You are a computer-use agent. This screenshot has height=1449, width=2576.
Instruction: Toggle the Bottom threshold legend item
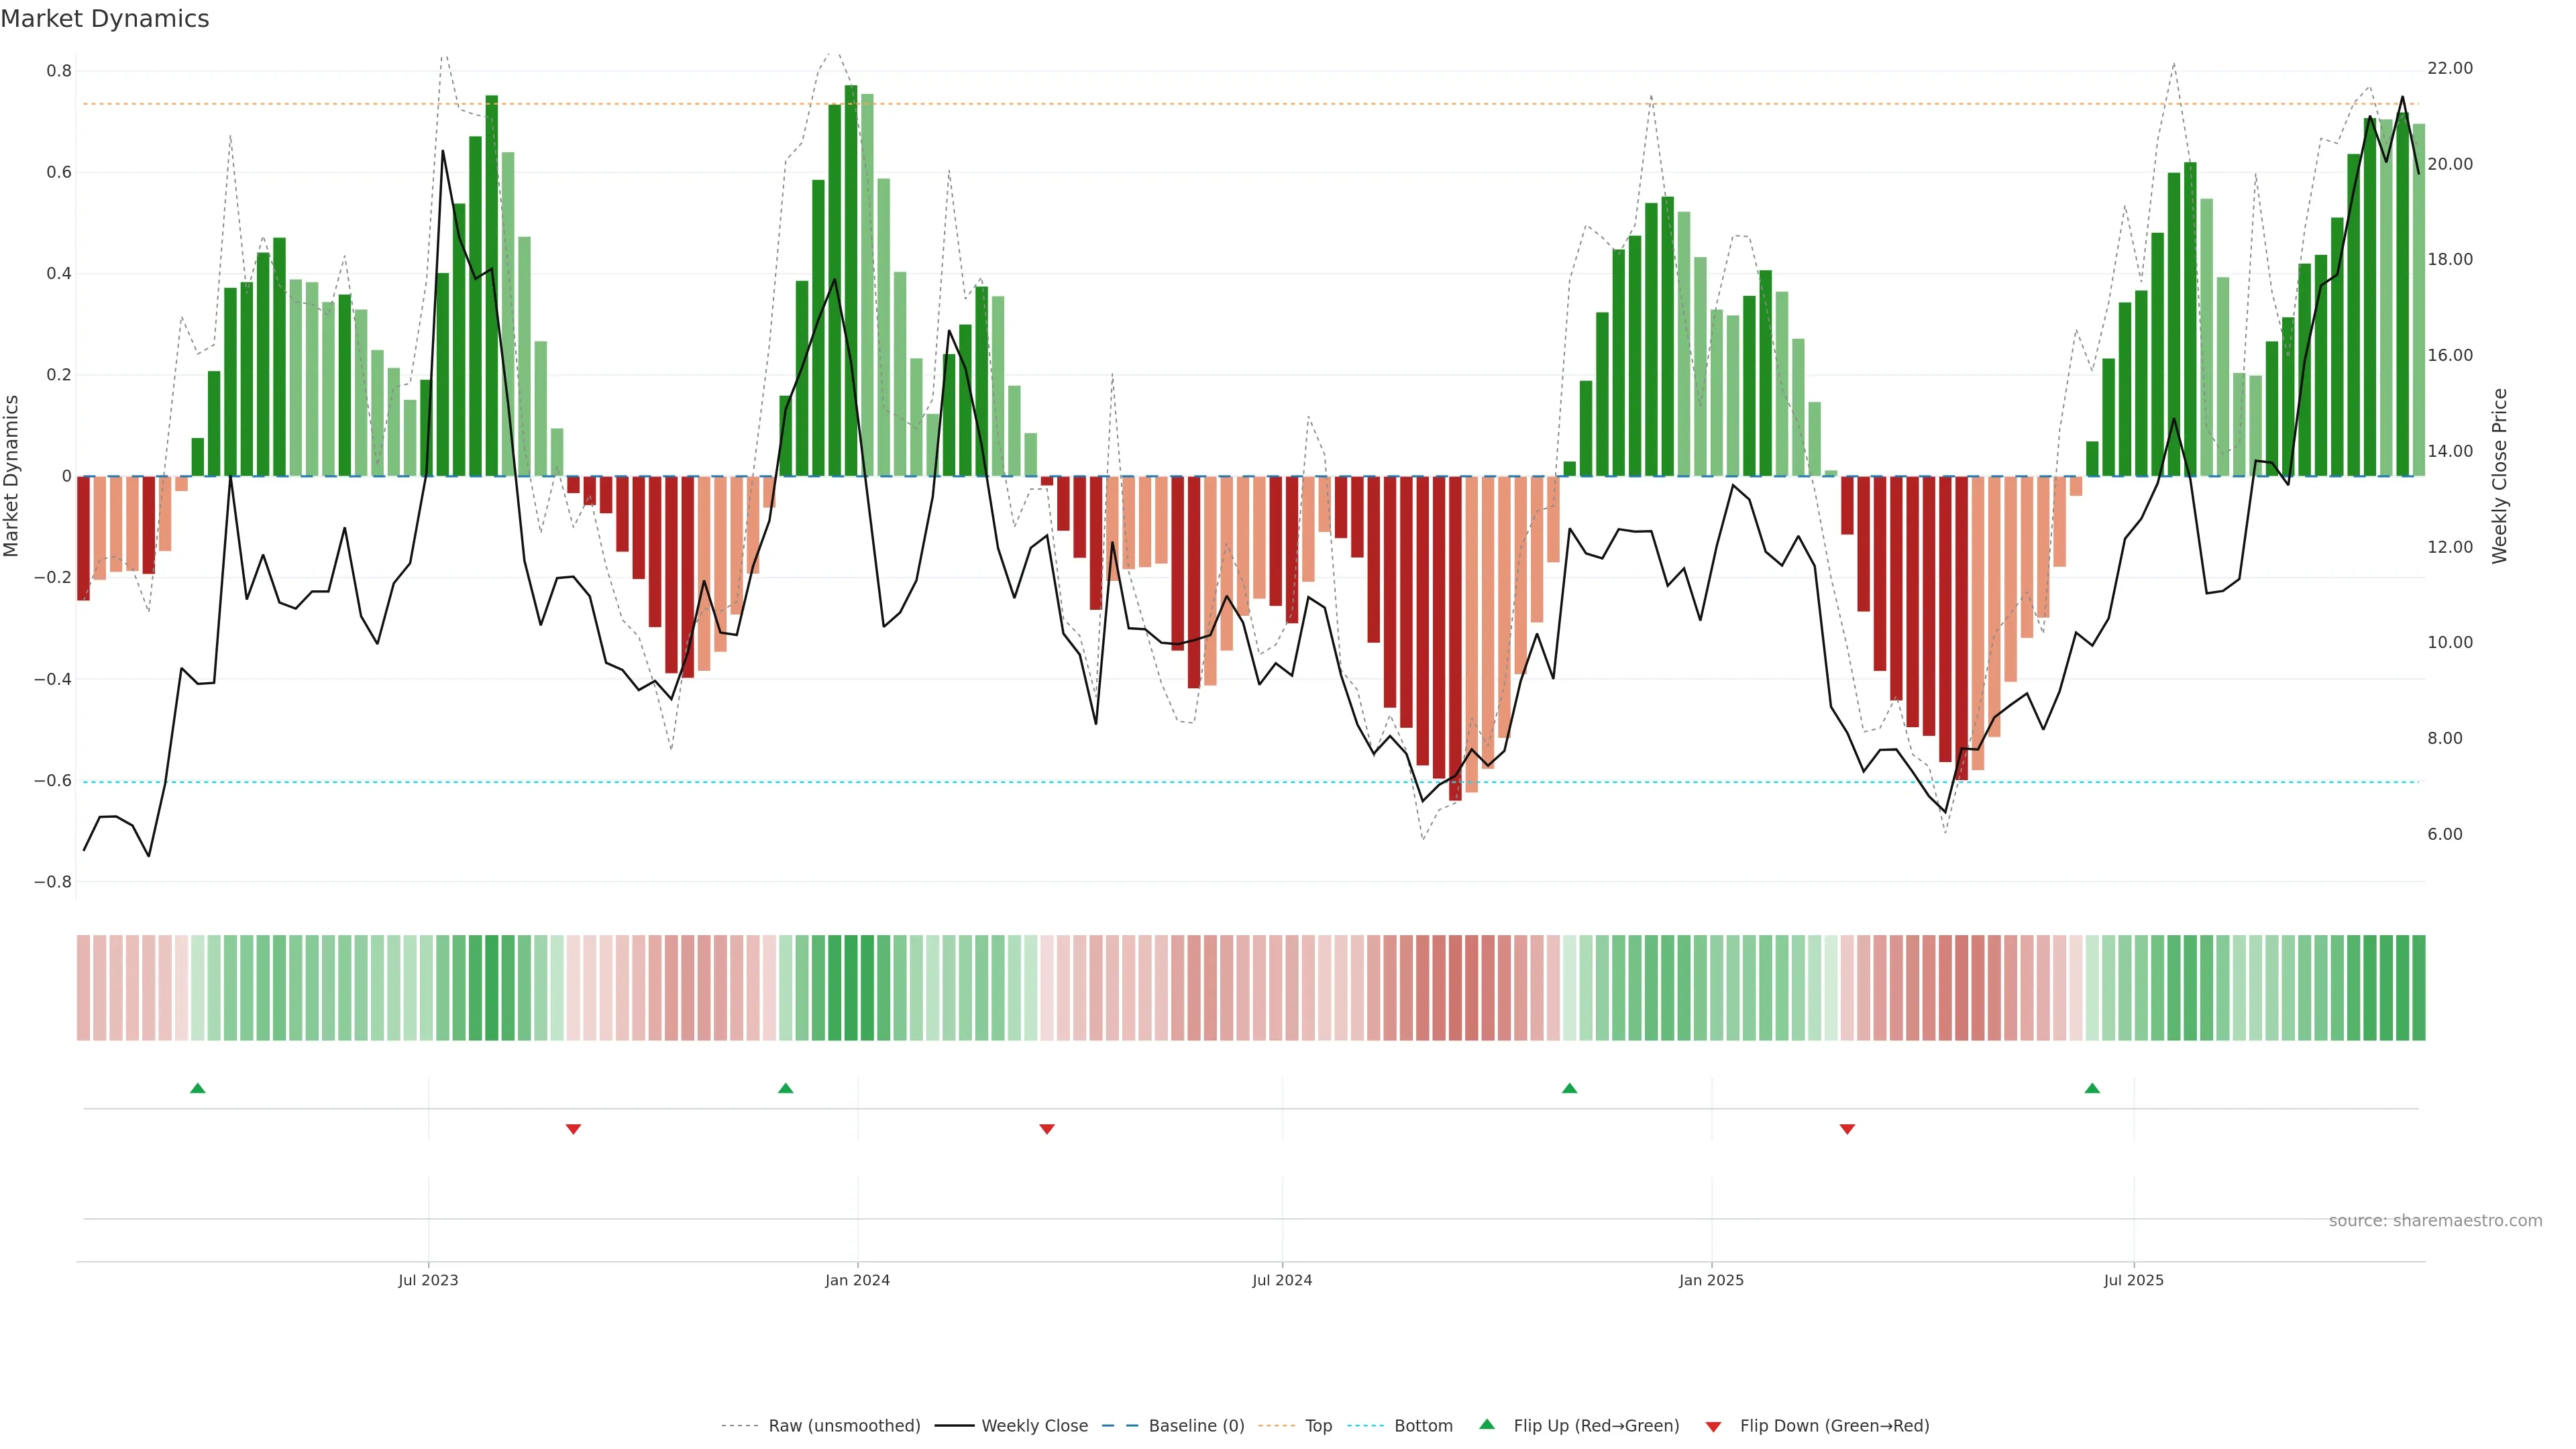1423,1426
